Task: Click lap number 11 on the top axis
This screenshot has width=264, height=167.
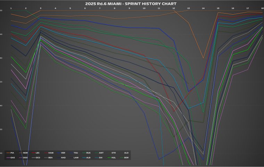Action: [159, 8]
